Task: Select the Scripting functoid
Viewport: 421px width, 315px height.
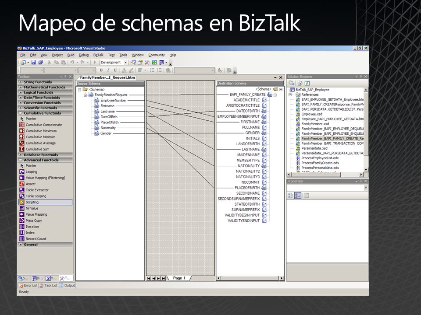Action: [45, 202]
